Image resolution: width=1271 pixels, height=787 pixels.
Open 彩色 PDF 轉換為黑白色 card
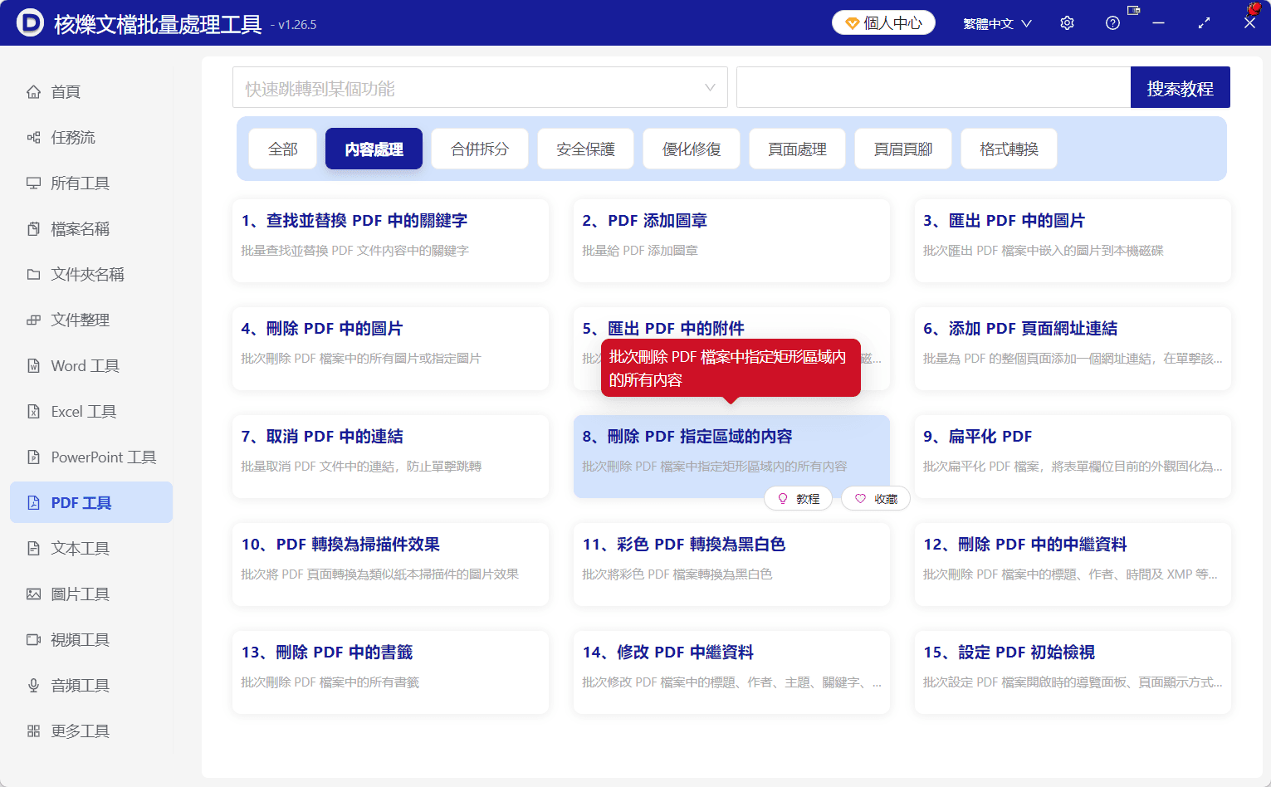[731, 565]
